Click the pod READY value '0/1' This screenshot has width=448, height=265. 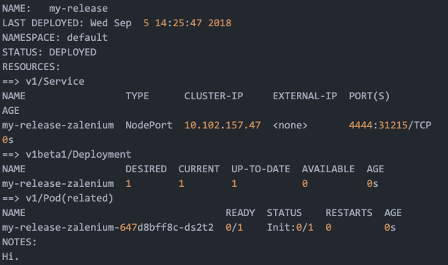(x=234, y=227)
